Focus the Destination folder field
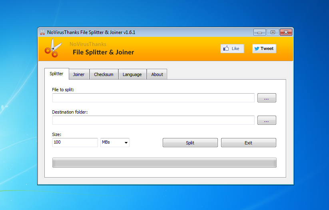The height and width of the screenshot is (210, 329). 154,120
